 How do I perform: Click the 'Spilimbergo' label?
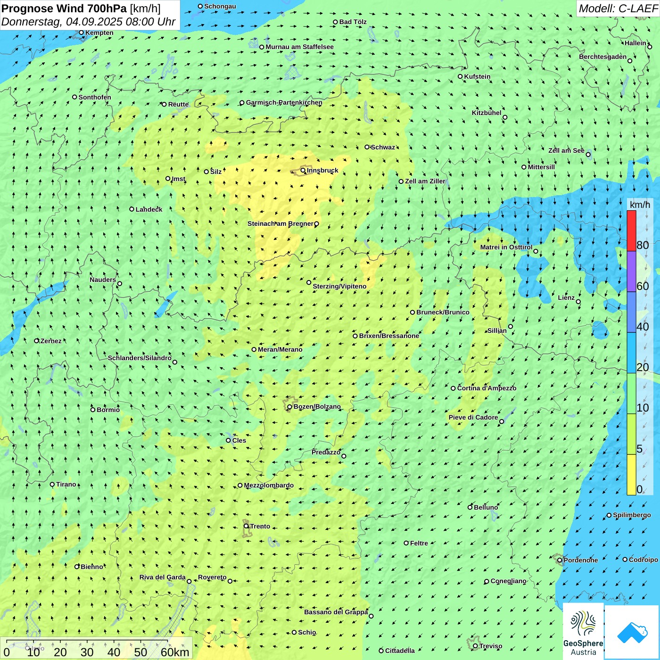pos(632,515)
